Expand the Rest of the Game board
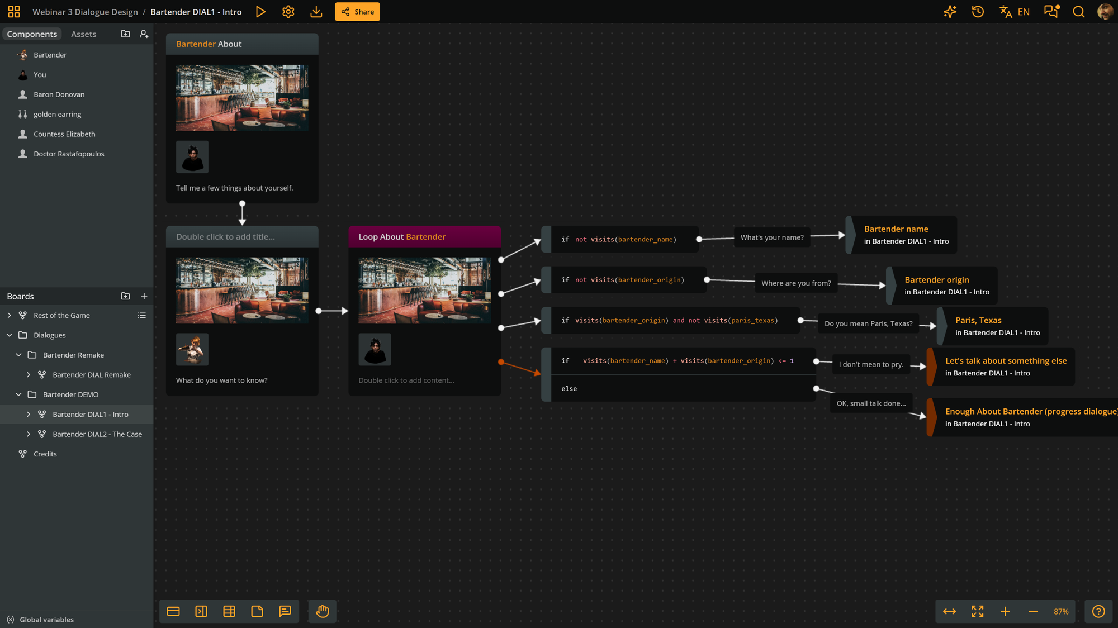 click(9, 315)
